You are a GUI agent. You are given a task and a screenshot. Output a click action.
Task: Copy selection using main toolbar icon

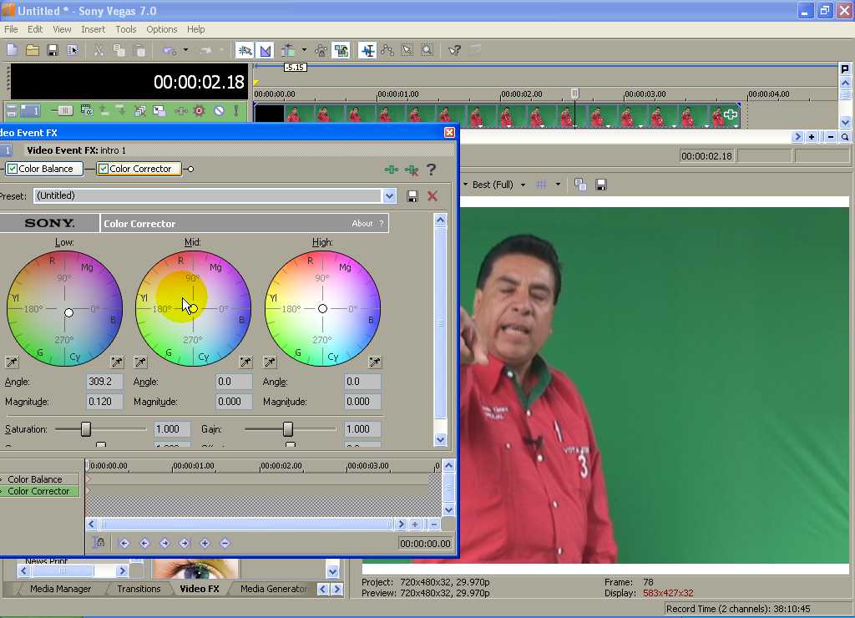coord(119,51)
